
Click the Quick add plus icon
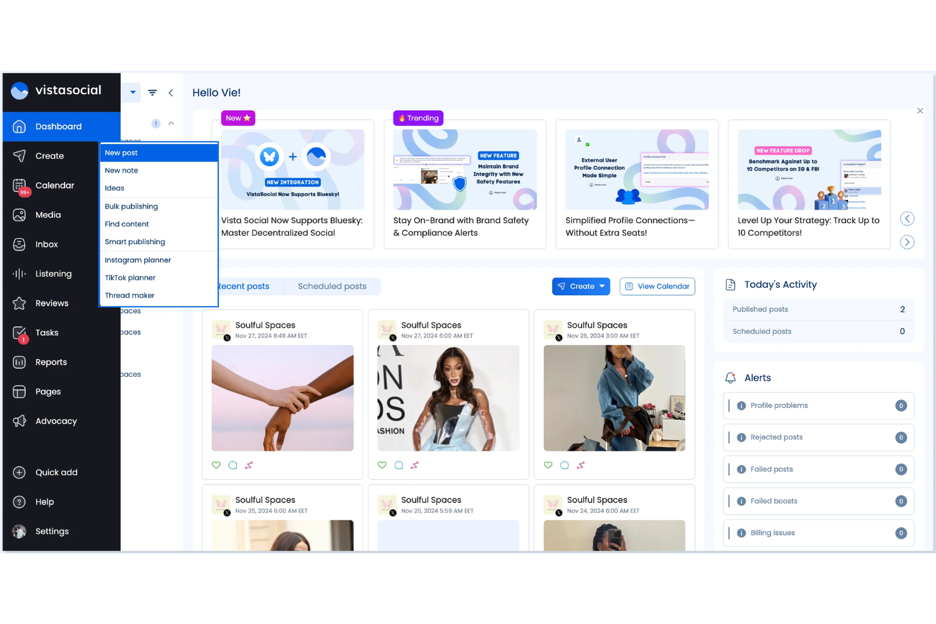pos(19,472)
